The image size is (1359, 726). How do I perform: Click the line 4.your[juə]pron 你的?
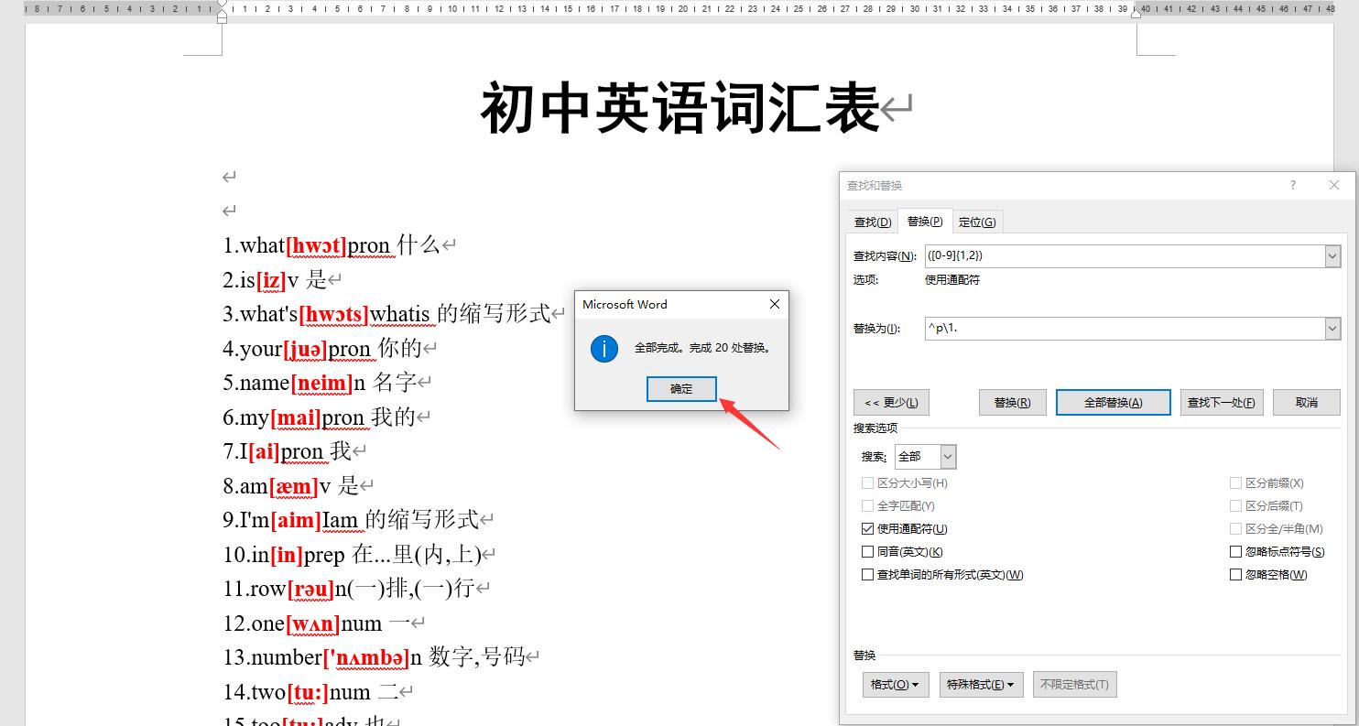pyautogui.click(x=322, y=348)
